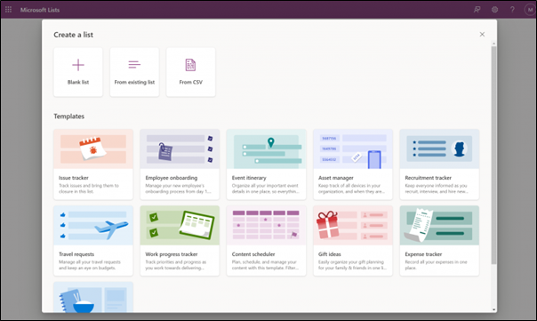Open the feedback megaphone icon in header

(477, 10)
